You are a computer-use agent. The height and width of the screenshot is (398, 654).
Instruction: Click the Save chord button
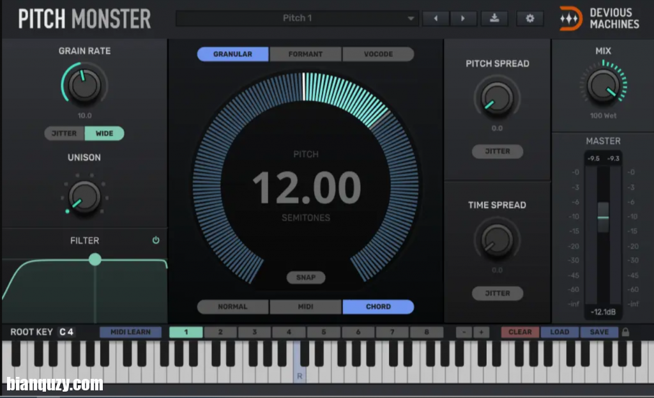click(x=599, y=332)
